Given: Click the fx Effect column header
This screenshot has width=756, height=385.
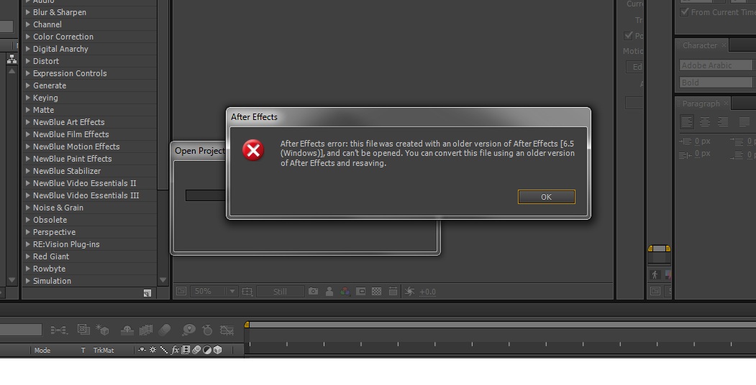Looking at the screenshot, I should pos(175,350).
